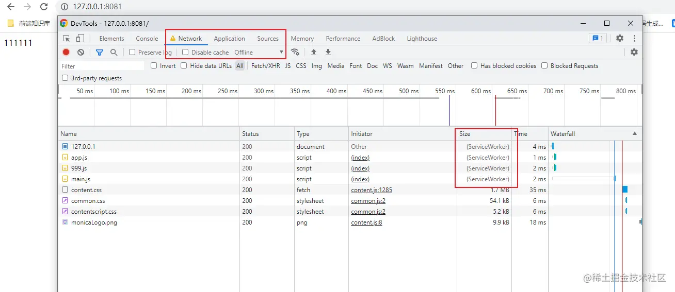Filter by Fetch/XHR requests
Image resolution: width=675 pixels, height=292 pixels.
pyautogui.click(x=266, y=66)
